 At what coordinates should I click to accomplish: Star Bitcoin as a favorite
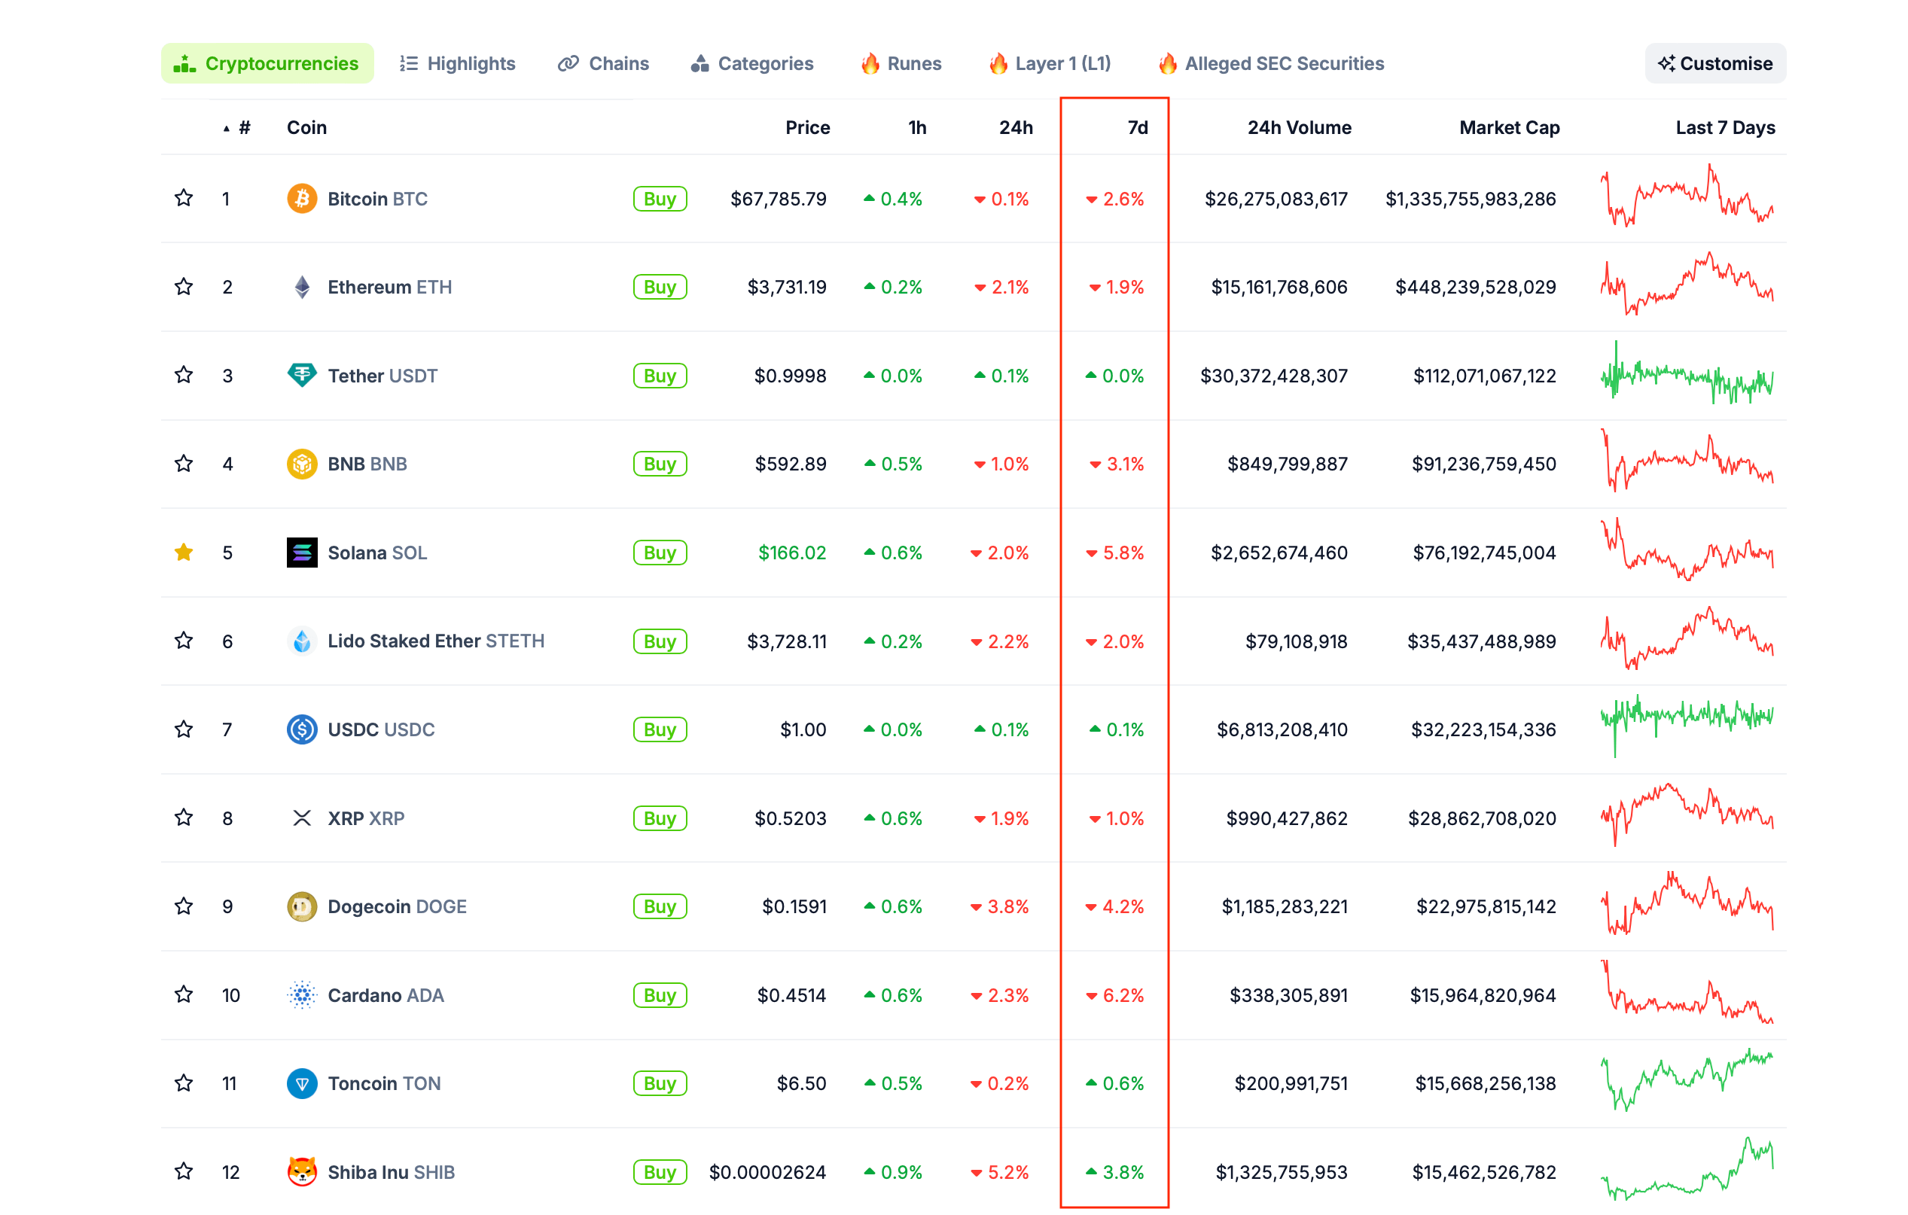tap(184, 199)
